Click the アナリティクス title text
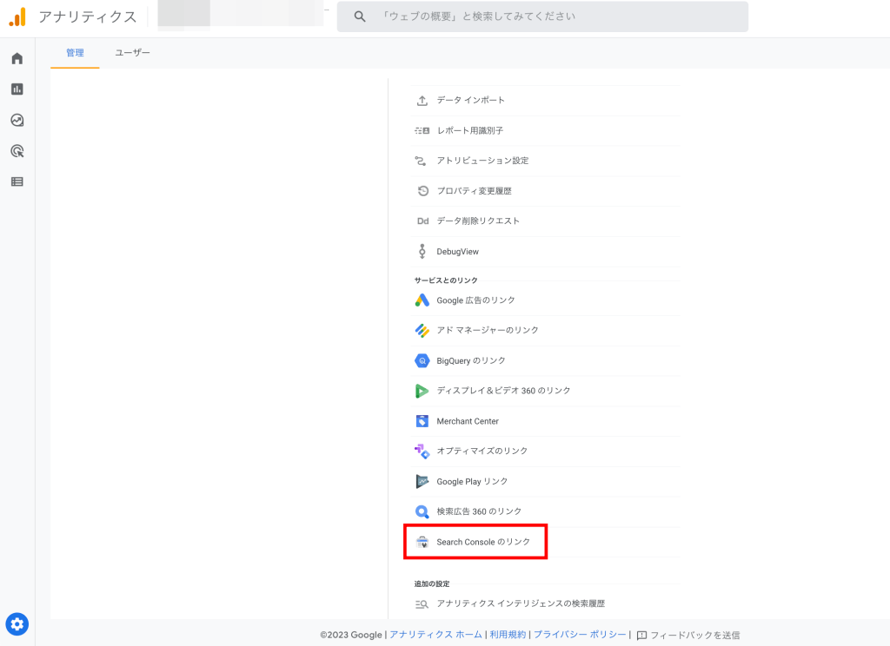The image size is (890, 646). (x=88, y=17)
